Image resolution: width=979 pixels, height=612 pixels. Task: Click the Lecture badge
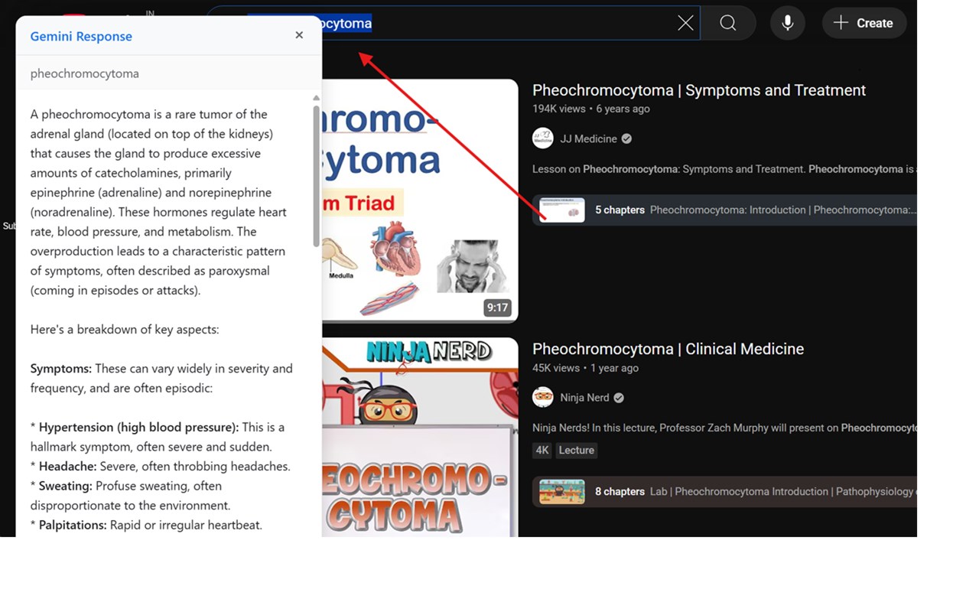click(x=577, y=450)
